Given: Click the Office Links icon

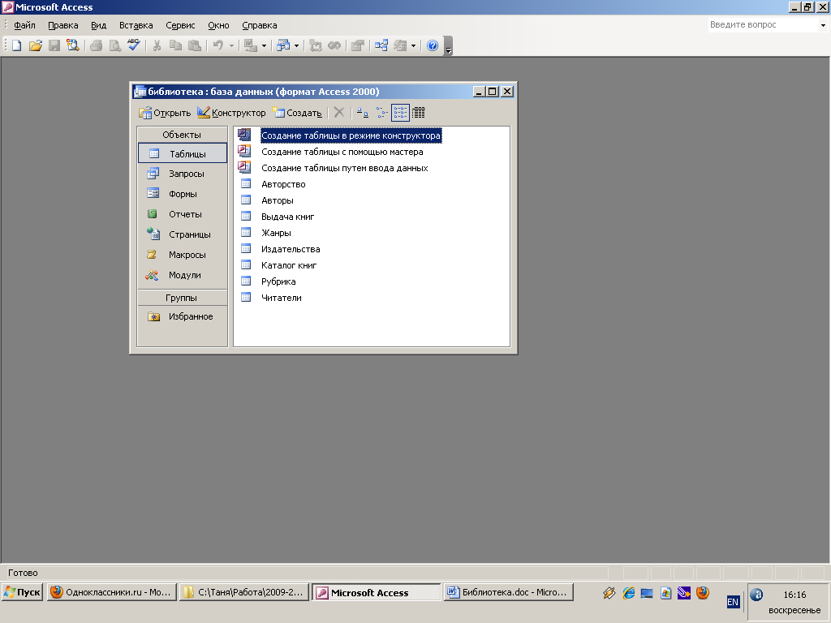Looking at the screenshot, I should click(250, 45).
